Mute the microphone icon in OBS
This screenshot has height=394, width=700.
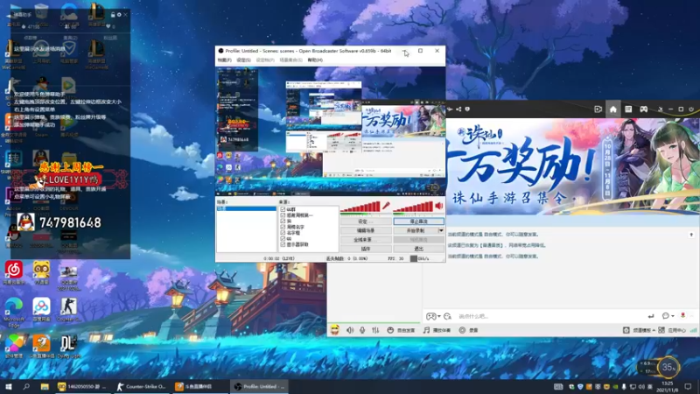point(386,206)
